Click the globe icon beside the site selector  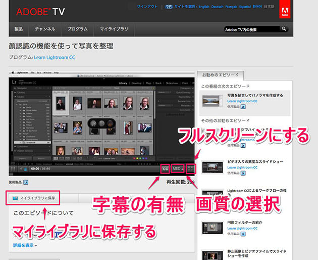click(x=169, y=7)
